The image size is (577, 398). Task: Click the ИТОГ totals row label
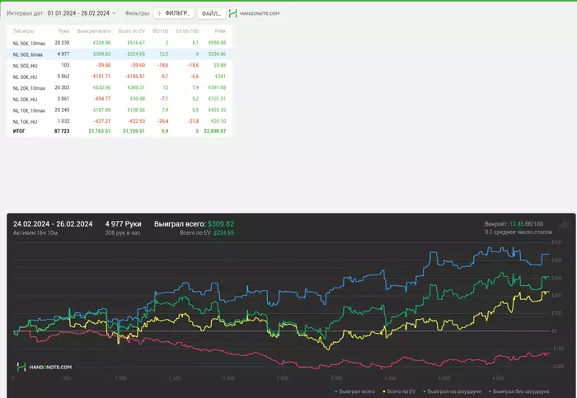pos(19,131)
